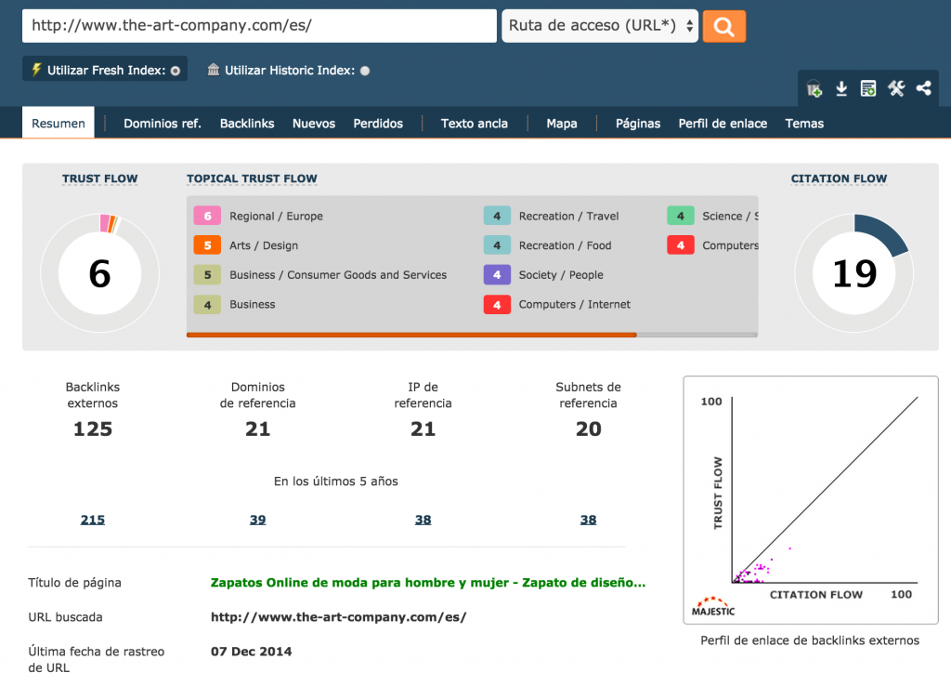951x673 pixels.
Task: Click the orange Topical Trust Flow scrollbar
Action: click(x=411, y=335)
